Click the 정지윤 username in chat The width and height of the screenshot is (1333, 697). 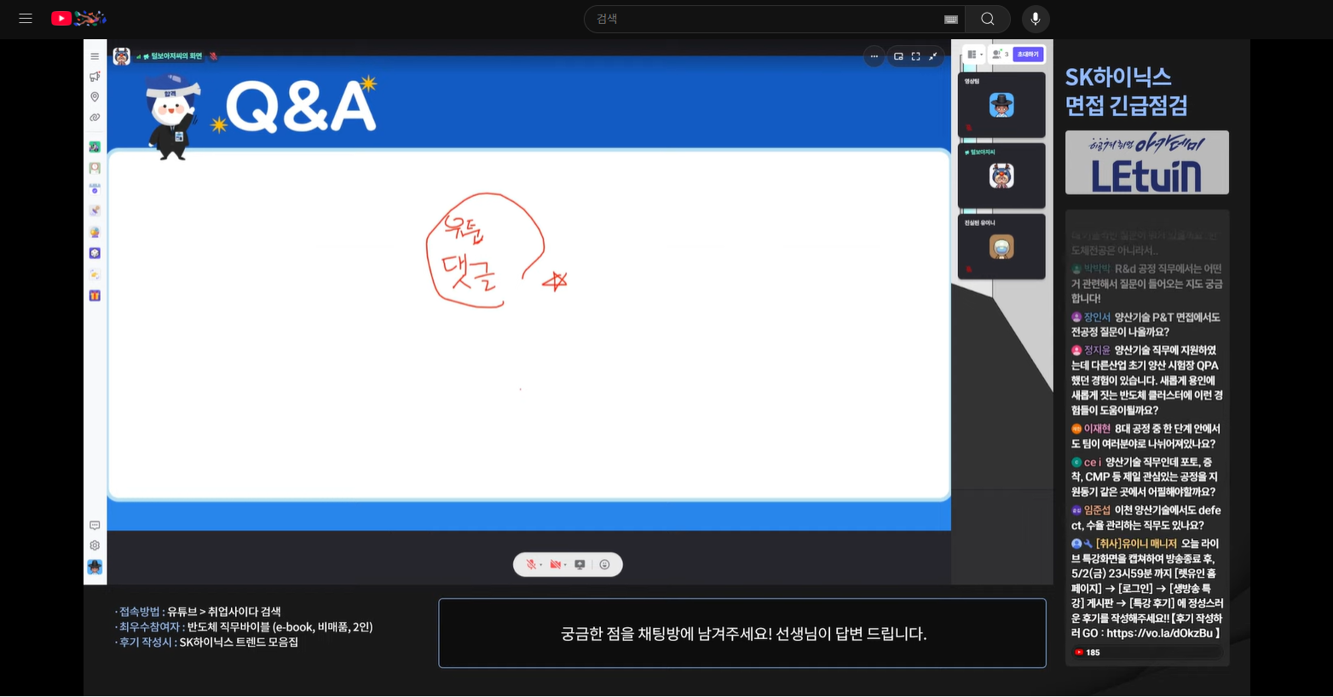[x=1097, y=350]
